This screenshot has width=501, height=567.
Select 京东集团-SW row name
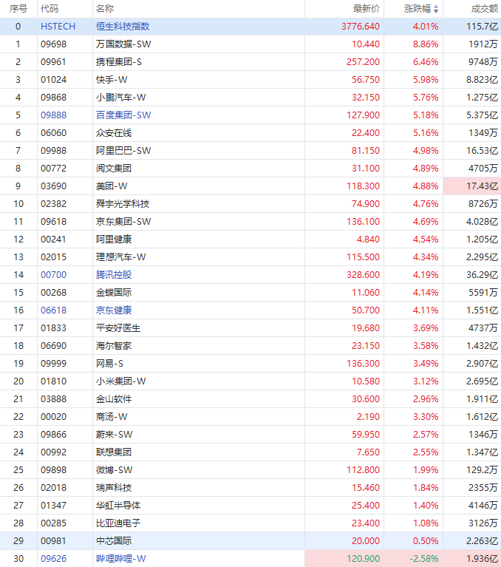[123, 222]
